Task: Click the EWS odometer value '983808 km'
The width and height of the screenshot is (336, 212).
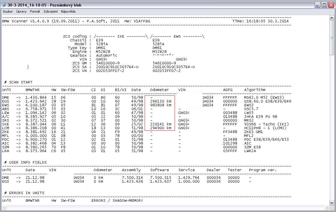Action: [161, 105]
